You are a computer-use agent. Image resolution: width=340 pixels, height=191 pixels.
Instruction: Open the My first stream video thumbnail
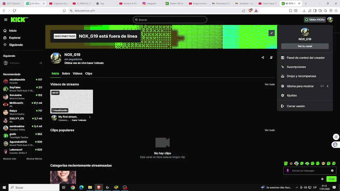(72, 102)
